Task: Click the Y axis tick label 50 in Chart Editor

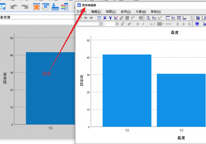Action: [88, 40]
